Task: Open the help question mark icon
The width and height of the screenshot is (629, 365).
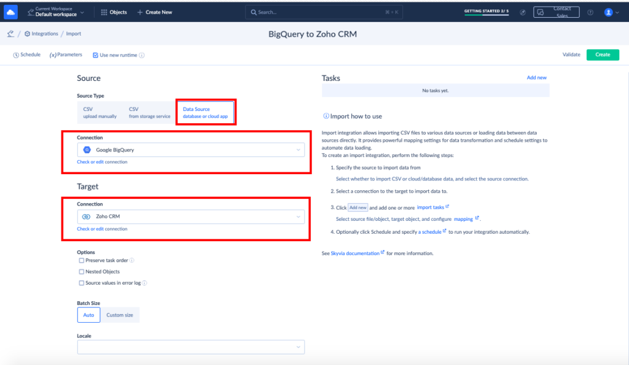Action: [x=590, y=12]
